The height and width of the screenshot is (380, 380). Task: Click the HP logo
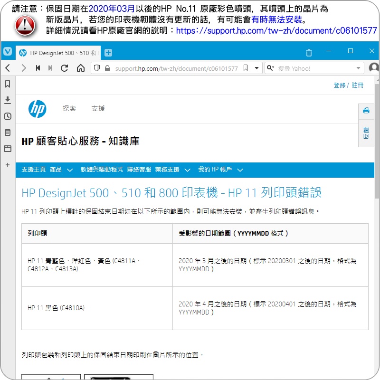click(38, 109)
